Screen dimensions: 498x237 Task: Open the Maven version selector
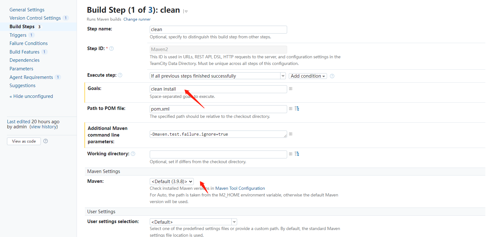coord(172,182)
